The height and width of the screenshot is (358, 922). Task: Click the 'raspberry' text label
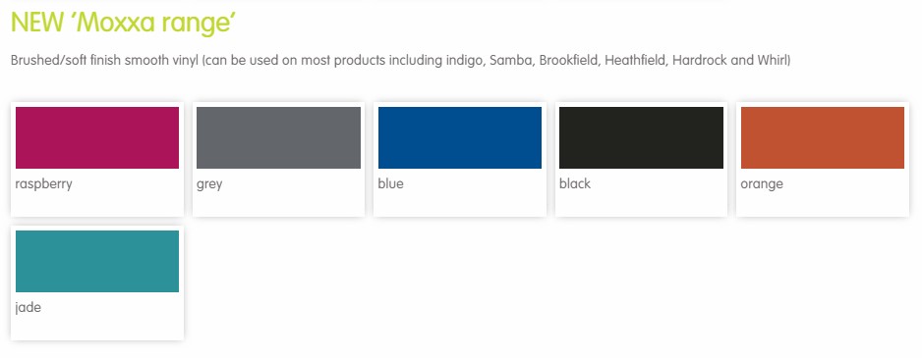click(43, 184)
